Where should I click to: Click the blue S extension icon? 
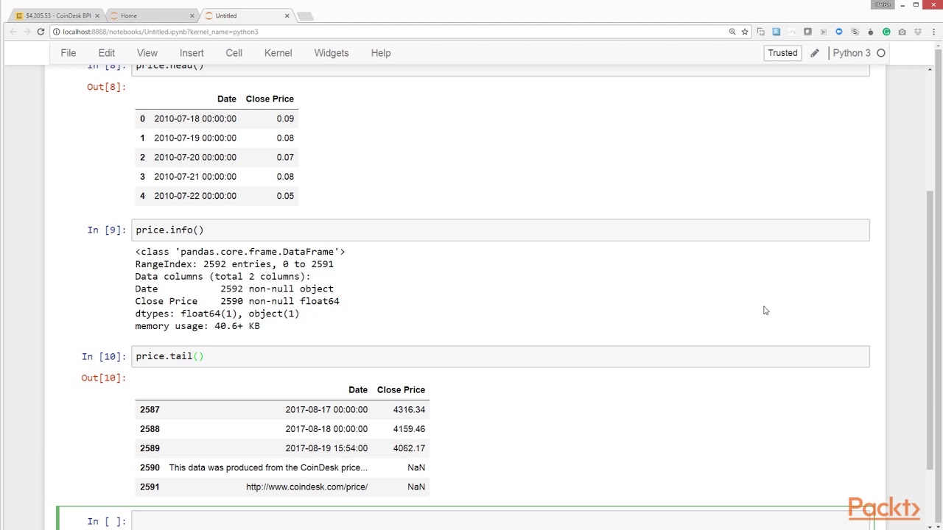[x=777, y=32]
